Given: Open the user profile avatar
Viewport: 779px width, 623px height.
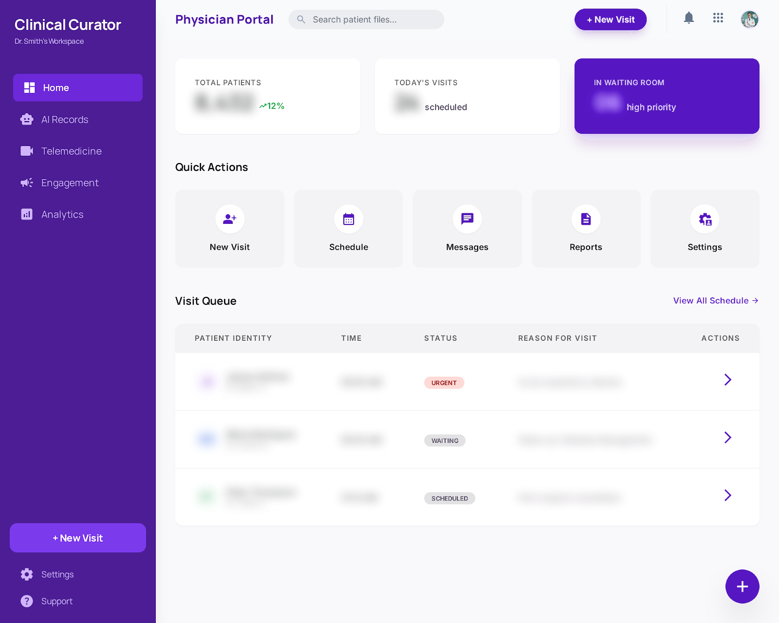Looking at the screenshot, I should point(749,19).
